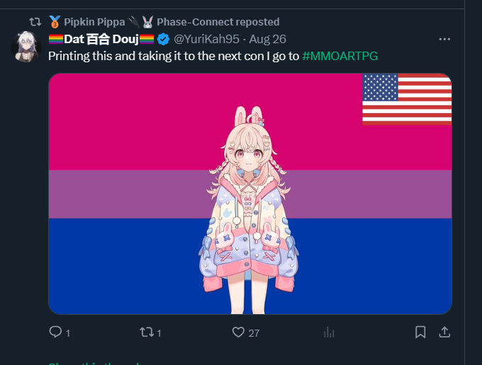
Task: Open the #MMOARTPG hashtag link
Action: pos(340,56)
